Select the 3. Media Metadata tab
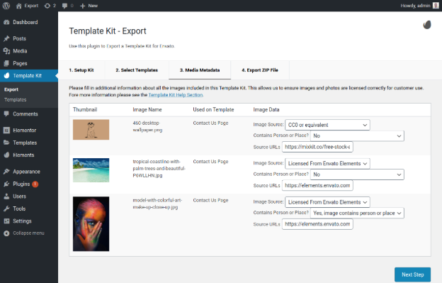The height and width of the screenshot is (283, 442). [200, 70]
